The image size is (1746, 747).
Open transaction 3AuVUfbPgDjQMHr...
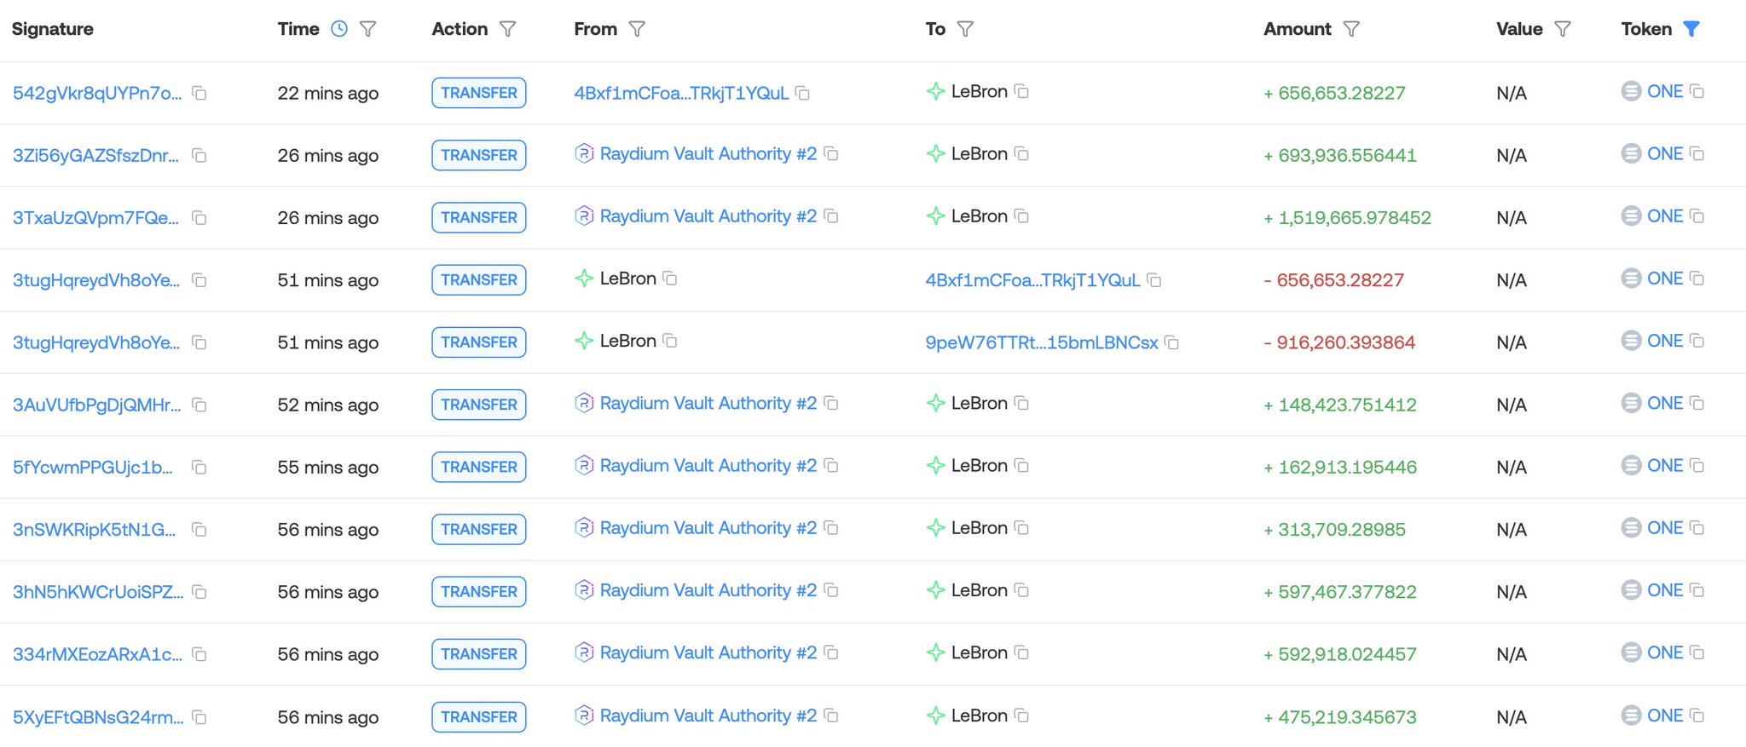pos(96,405)
